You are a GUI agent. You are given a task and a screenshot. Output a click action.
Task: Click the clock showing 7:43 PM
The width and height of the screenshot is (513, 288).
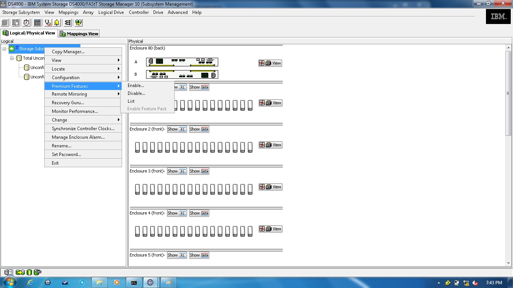[x=494, y=283]
